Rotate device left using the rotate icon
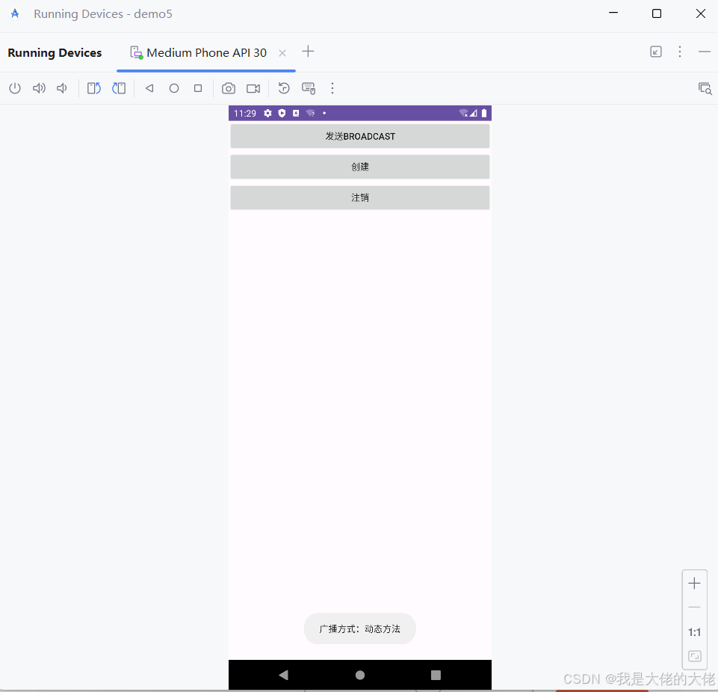This screenshot has width=718, height=692. click(94, 88)
